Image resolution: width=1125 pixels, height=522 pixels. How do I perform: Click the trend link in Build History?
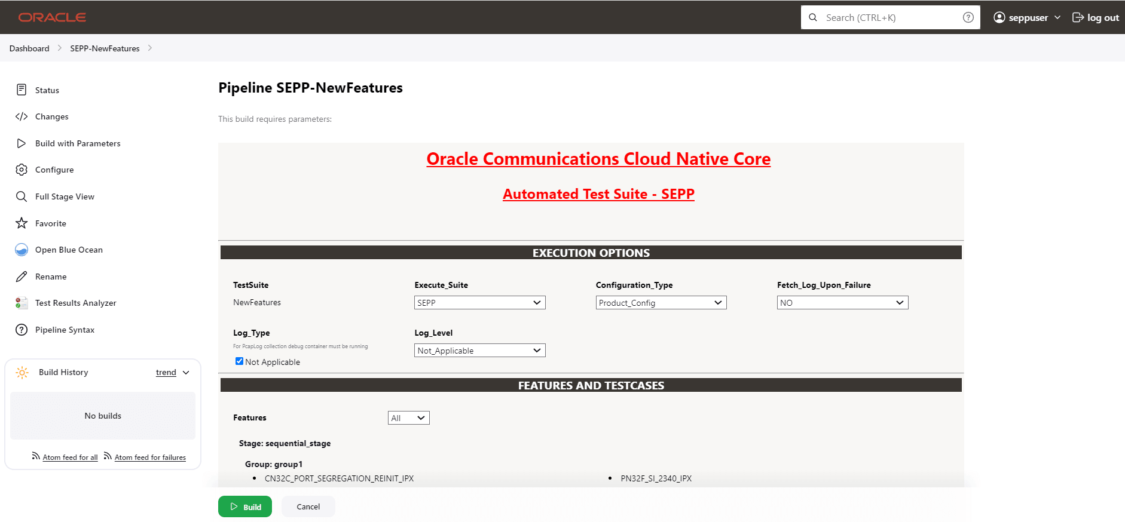click(166, 373)
